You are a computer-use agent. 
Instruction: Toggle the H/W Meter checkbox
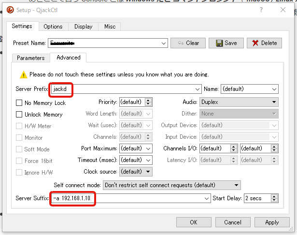point(19,126)
